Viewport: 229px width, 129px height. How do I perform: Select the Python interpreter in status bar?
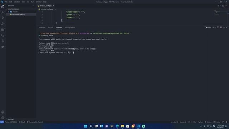11,122
